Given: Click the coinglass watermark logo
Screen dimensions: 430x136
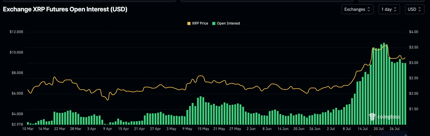Looking at the screenshot, I should [x=384, y=117].
